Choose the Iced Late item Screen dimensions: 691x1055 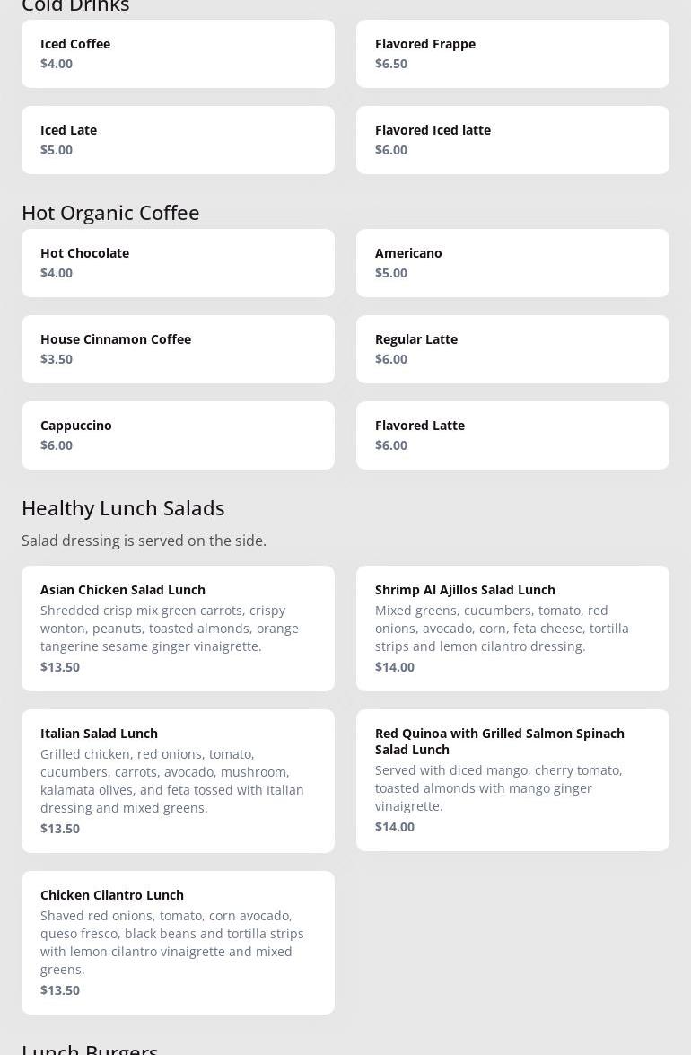pyautogui.click(x=178, y=140)
